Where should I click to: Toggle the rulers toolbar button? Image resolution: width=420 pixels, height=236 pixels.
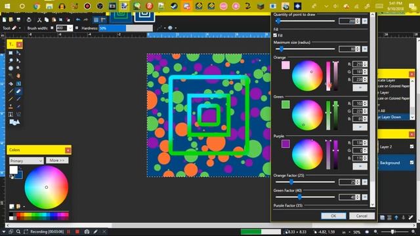(x=103, y=20)
